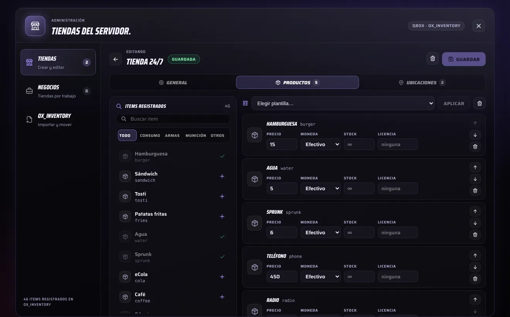Click the Guardar button
The image size is (510, 317).
point(464,59)
